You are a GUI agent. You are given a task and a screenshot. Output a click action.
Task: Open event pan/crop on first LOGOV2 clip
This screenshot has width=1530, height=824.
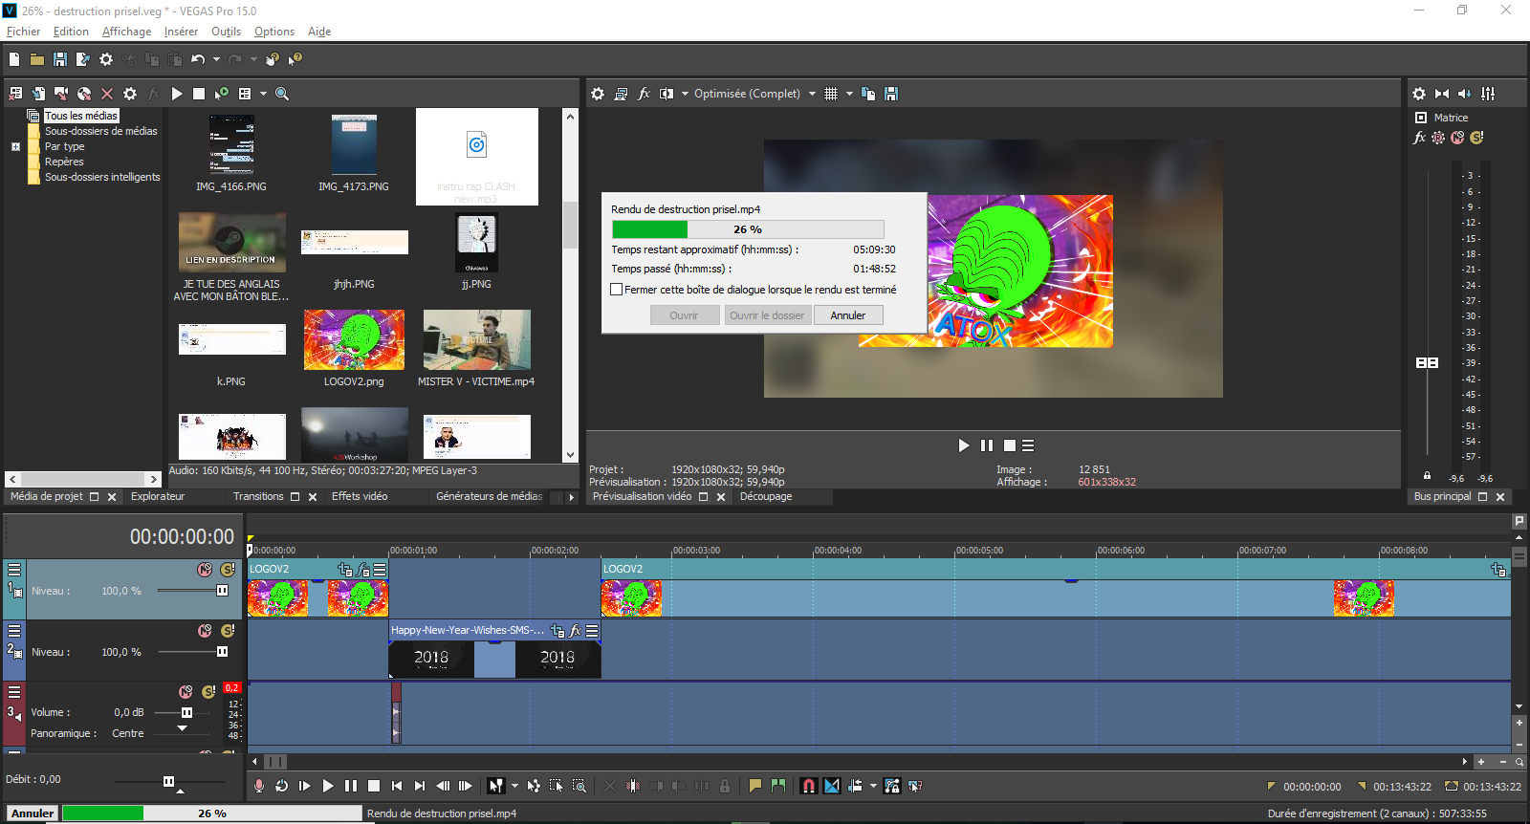(345, 570)
